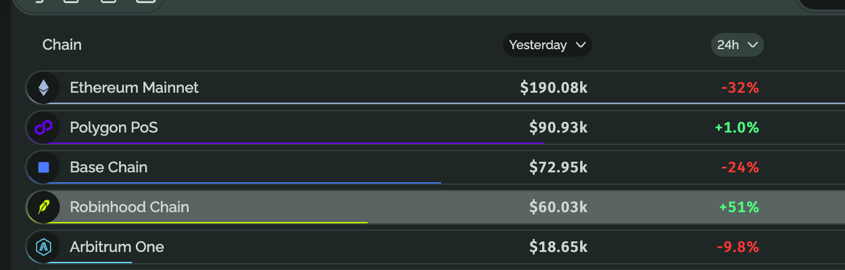This screenshot has width=845, height=270.
Task: Select the Polygon PoS chain name
Action: pyautogui.click(x=114, y=128)
